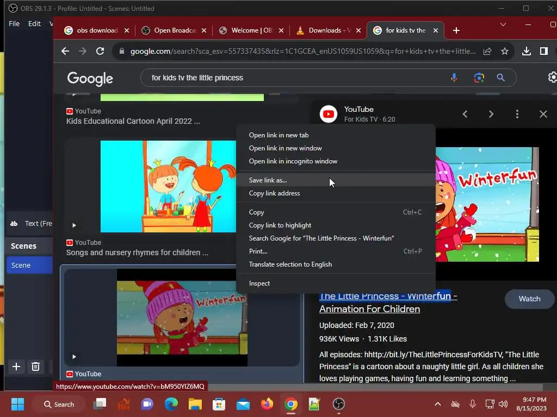Click the Watch button

529,299
